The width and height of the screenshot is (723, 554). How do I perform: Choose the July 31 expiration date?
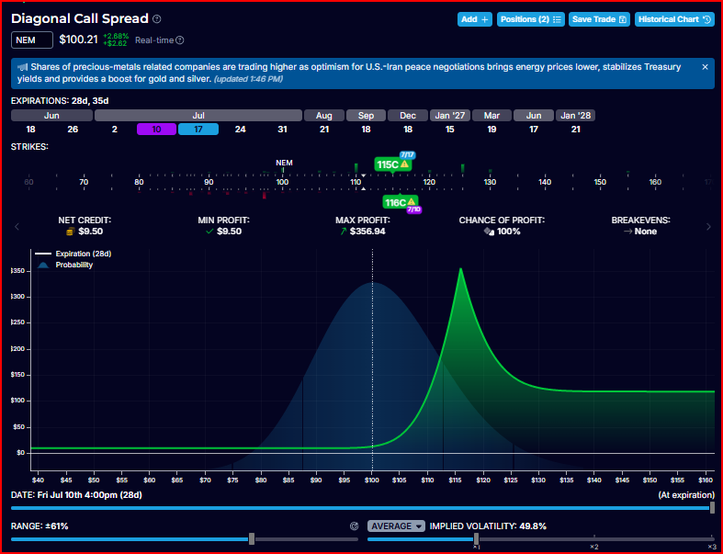click(x=282, y=130)
